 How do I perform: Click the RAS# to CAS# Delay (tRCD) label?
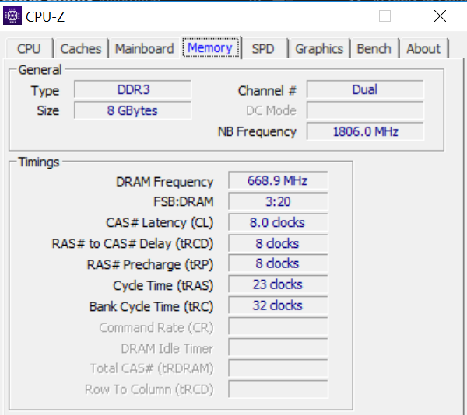[132, 244]
